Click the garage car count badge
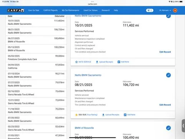 150,10
